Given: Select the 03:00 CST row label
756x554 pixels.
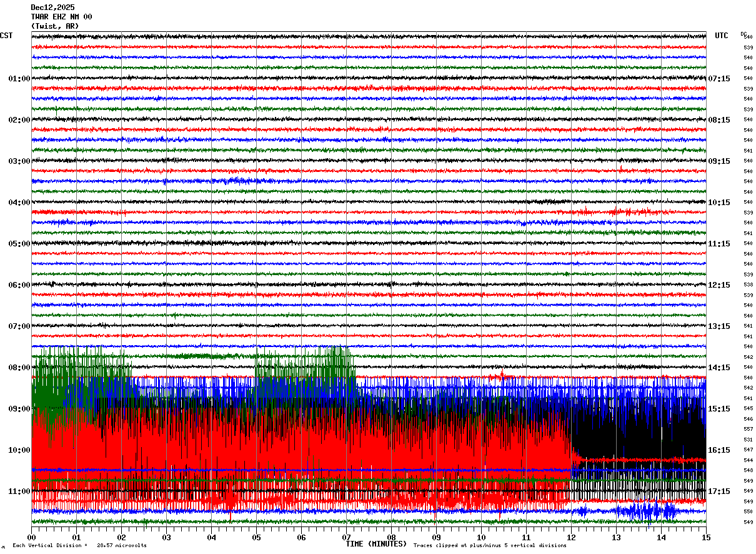Looking at the screenshot, I should [19, 161].
